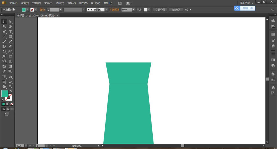Expand the fill color dropdown
277x149 pixels.
(27, 10)
